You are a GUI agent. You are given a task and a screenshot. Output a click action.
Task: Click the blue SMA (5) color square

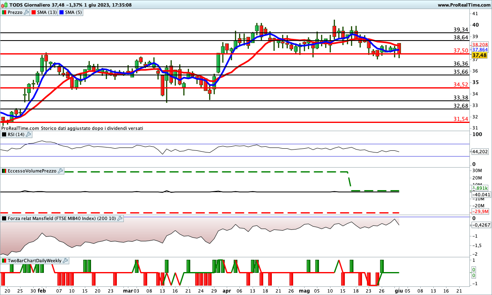click(62, 12)
